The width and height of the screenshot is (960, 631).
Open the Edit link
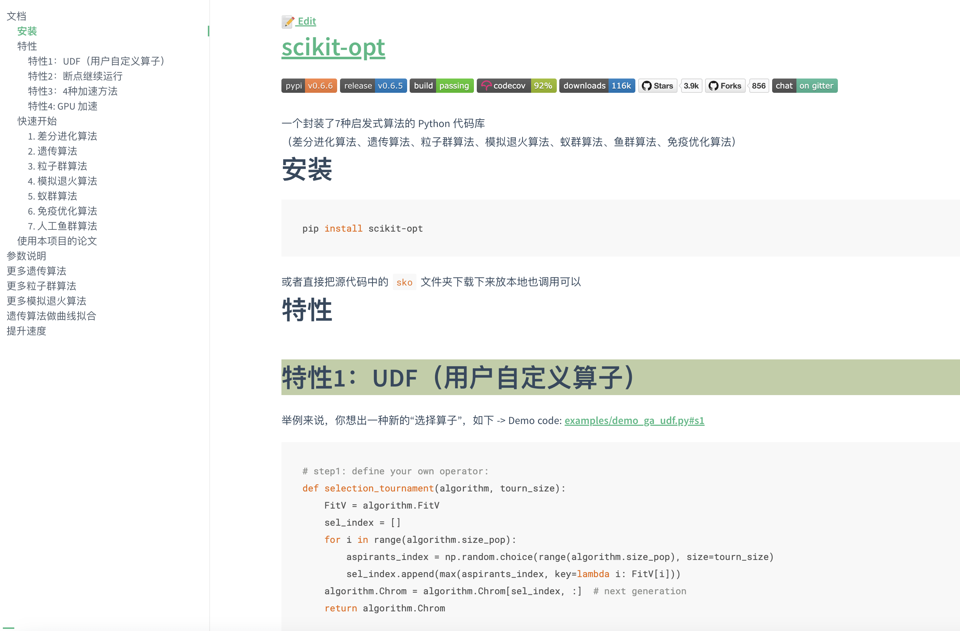pyautogui.click(x=306, y=21)
